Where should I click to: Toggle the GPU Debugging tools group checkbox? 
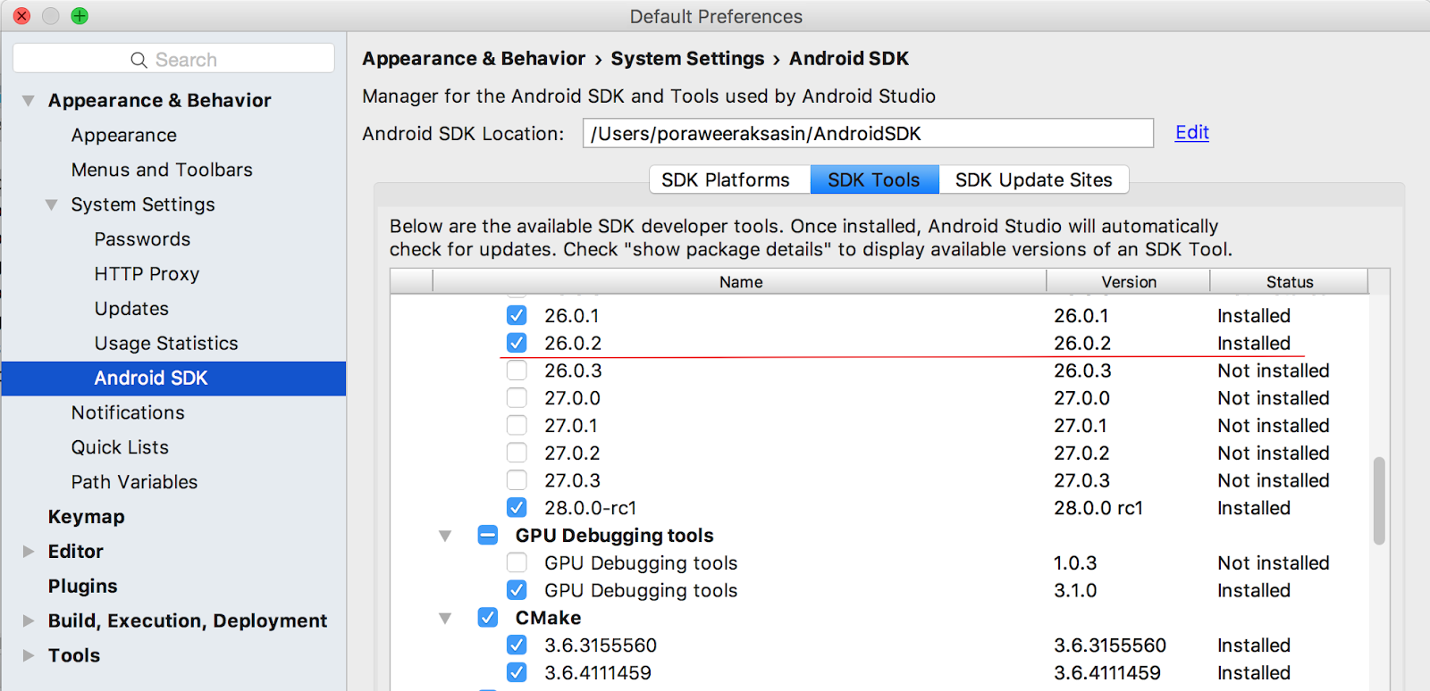tap(488, 536)
